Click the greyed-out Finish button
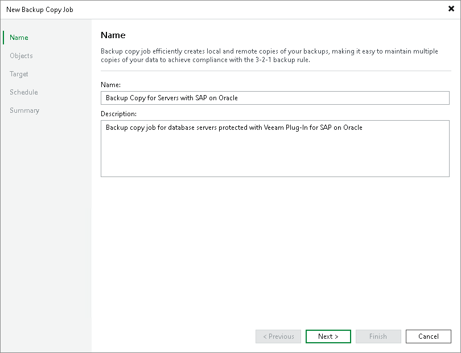The width and height of the screenshot is (461, 353). (378, 336)
